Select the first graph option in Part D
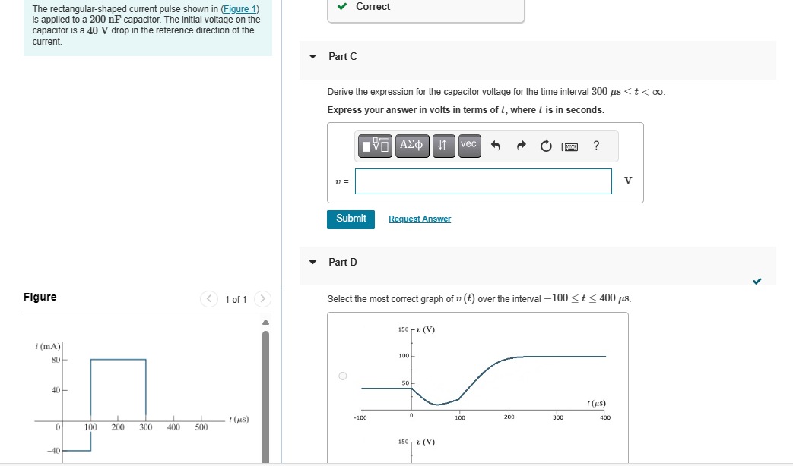793x466 pixels. [x=341, y=374]
